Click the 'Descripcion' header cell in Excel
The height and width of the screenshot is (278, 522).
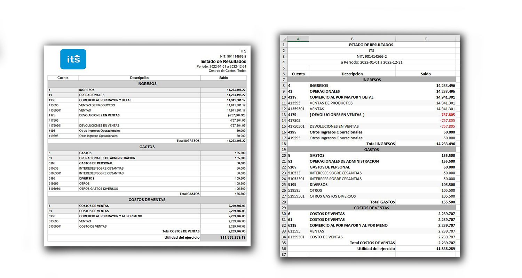[352, 74]
